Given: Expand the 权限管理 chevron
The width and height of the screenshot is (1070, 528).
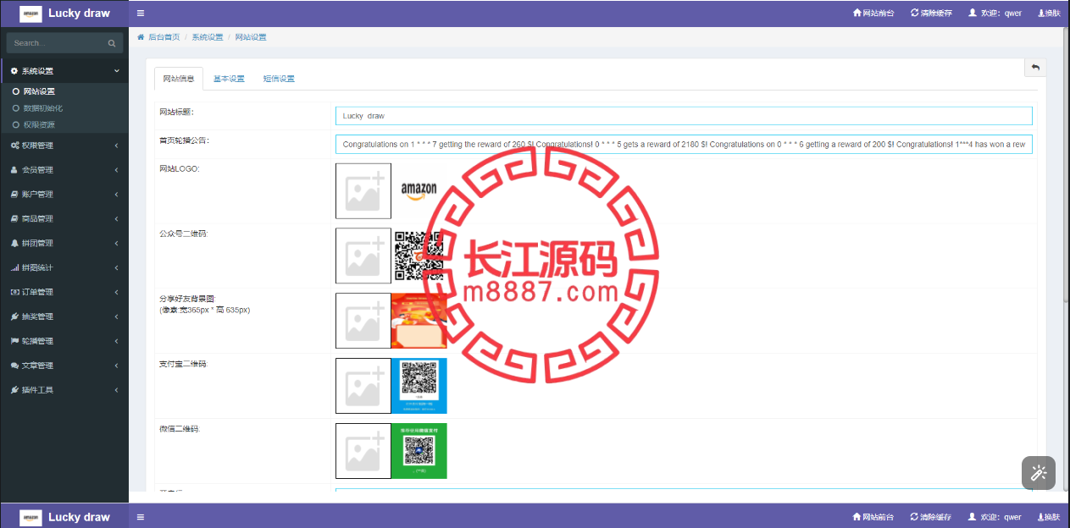Looking at the screenshot, I should point(117,146).
